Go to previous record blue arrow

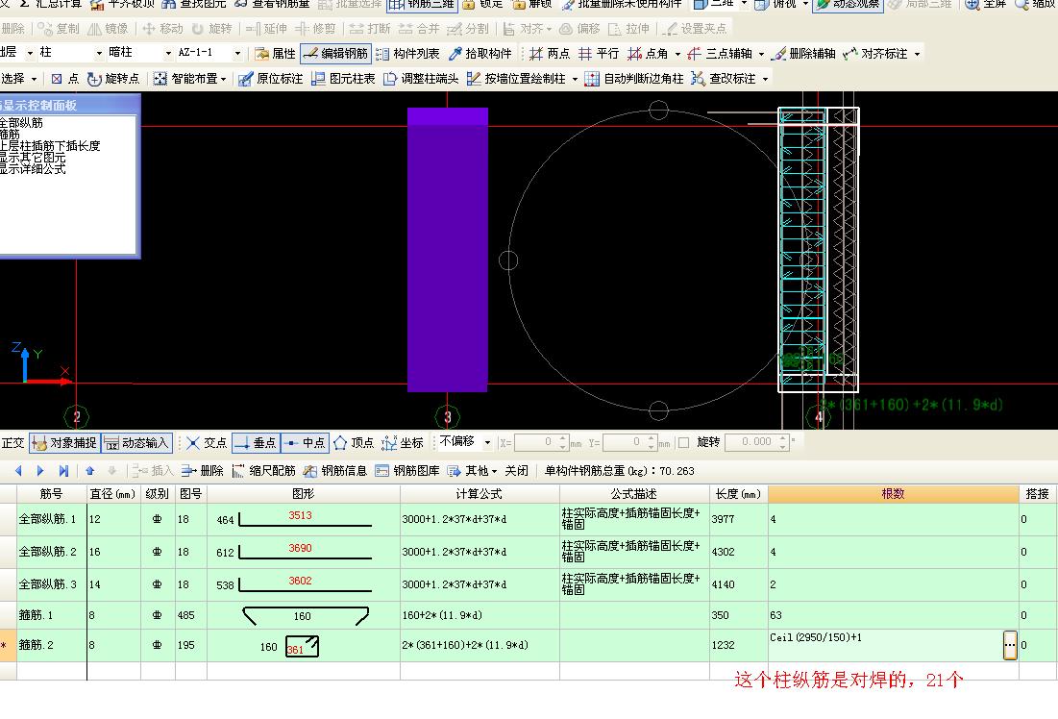click(18, 471)
